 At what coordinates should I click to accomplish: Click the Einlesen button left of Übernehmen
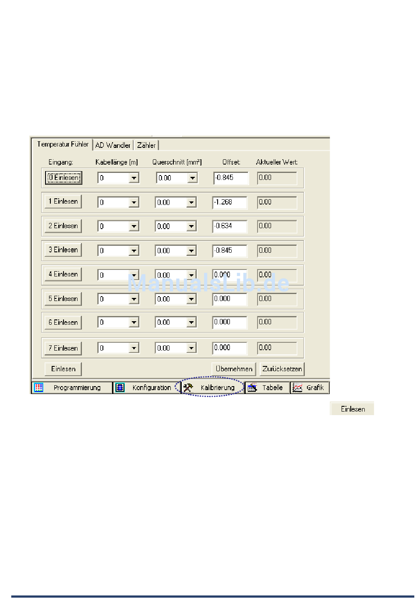(63, 369)
